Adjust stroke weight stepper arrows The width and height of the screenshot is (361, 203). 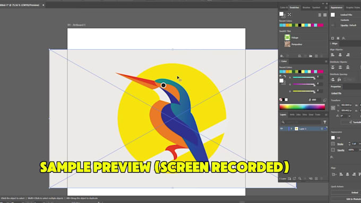pyautogui.click(x=349, y=144)
